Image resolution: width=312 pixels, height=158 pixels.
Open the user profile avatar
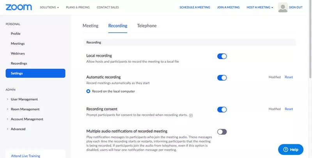[x=283, y=7]
